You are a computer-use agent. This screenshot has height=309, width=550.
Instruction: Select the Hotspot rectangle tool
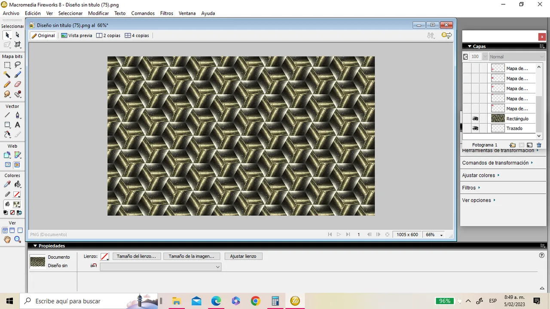7,155
